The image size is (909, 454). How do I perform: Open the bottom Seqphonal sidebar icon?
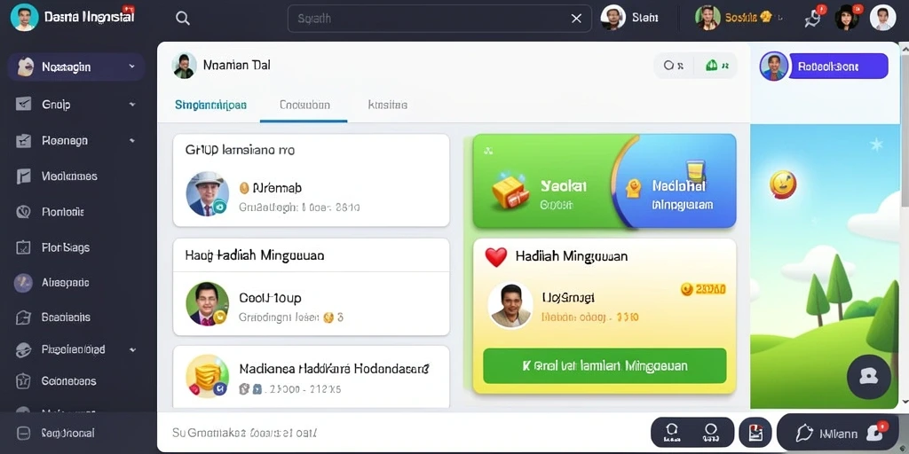pyautogui.click(x=23, y=433)
